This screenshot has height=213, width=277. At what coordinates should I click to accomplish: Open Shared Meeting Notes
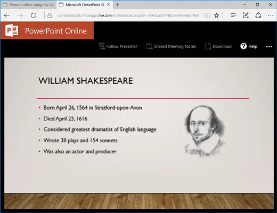point(171,46)
